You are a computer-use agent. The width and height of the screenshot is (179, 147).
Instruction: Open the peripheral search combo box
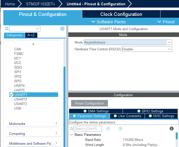25,29
